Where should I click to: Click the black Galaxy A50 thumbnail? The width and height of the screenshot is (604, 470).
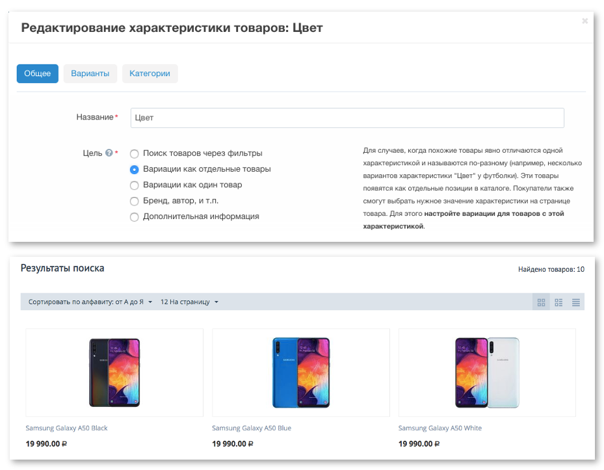114,372
